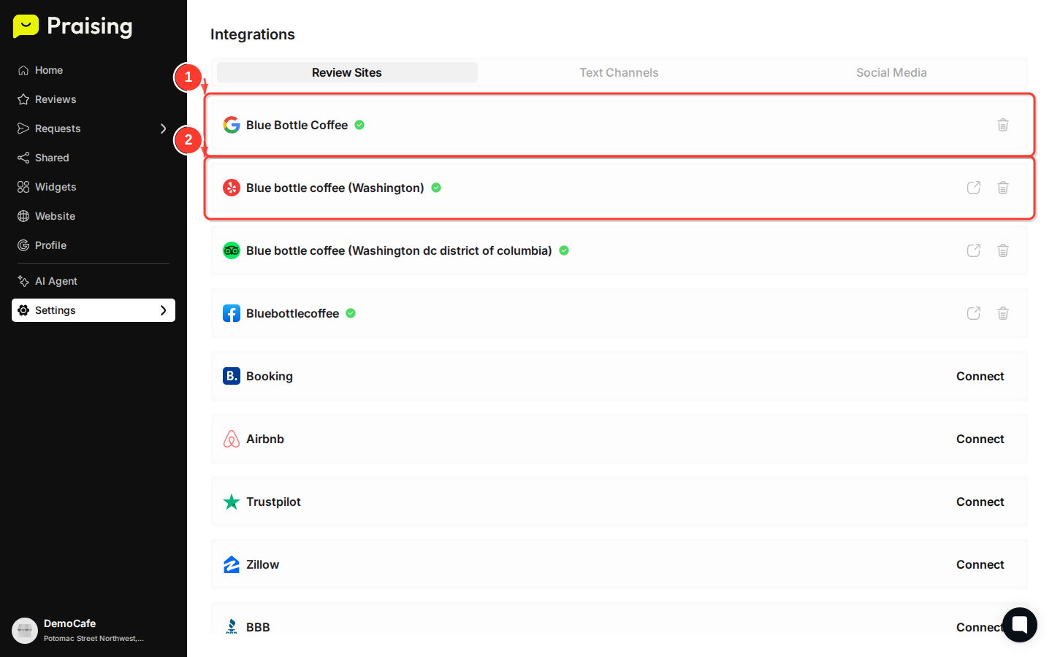Click the Booking logo icon
The image size is (1052, 657).
(232, 376)
